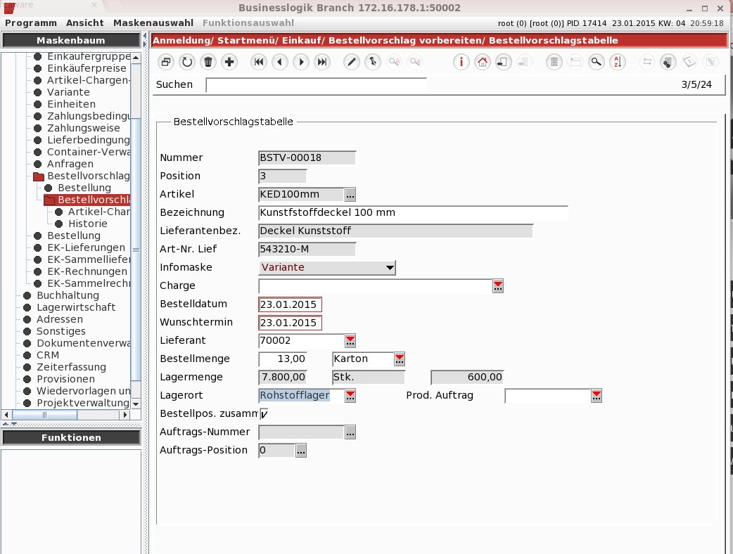
Task: Open the Ansicht menu
Action: click(x=84, y=23)
